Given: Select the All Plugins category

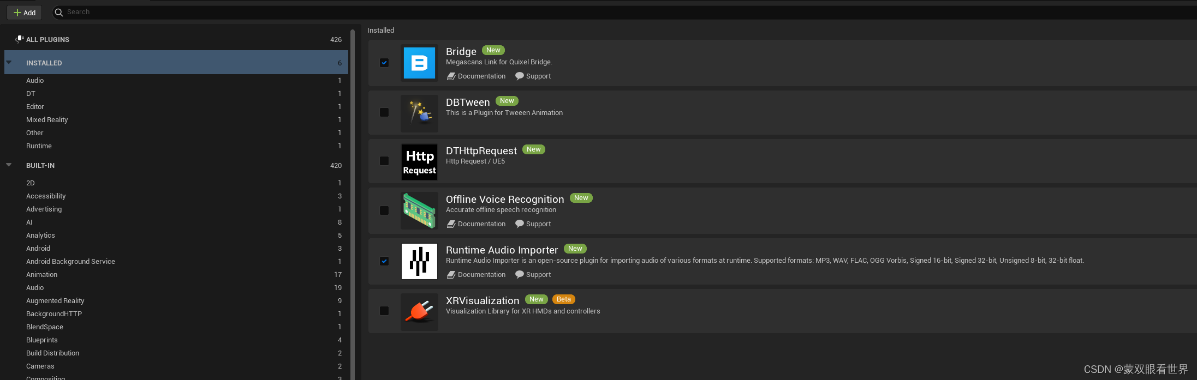Looking at the screenshot, I should pyautogui.click(x=176, y=39).
